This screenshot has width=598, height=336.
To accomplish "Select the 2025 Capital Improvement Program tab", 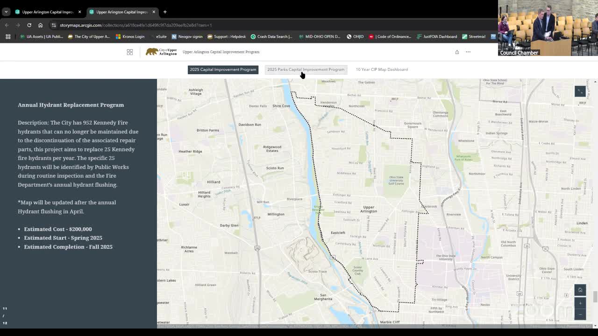I will [223, 70].
